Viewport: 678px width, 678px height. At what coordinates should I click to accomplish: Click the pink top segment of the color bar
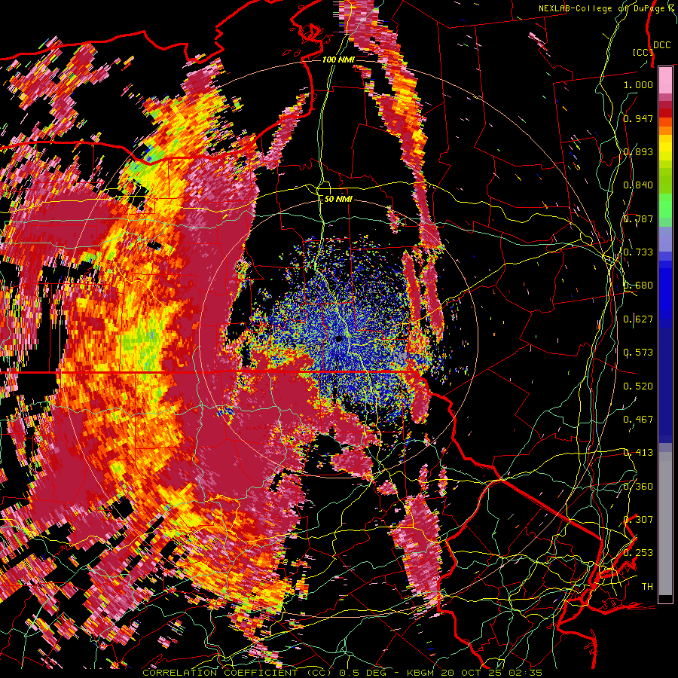(x=665, y=80)
